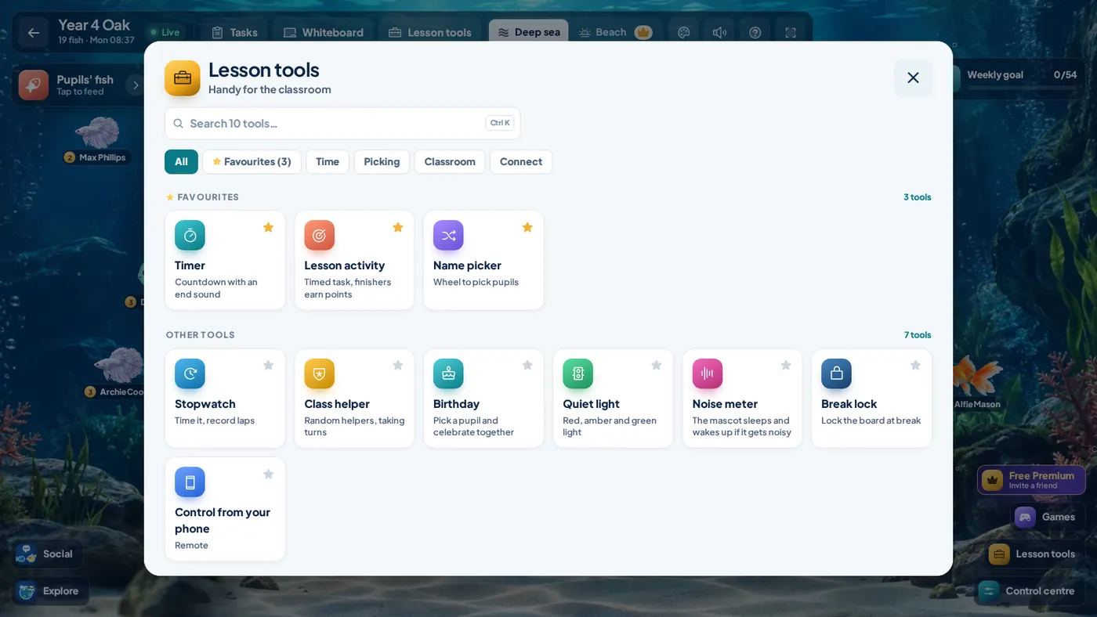The width and height of the screenshot is (1097, 617).
Task: Open the Class helper badge icon
Action: (319, 373)
